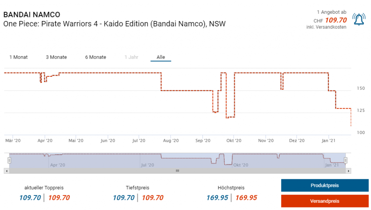Click the BANDAI NAMCO brand heading
Screen dimensions: 371x210
click(32, 15)
